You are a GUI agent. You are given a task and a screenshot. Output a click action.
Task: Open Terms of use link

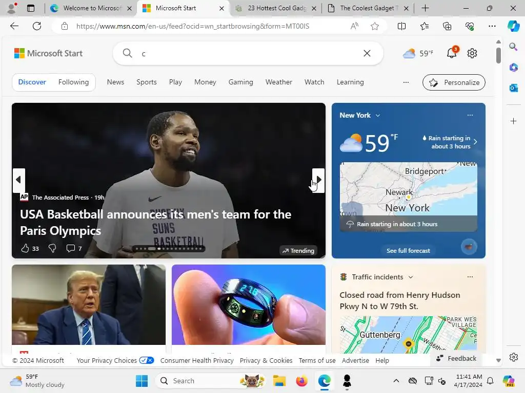(x=317, y=361)
